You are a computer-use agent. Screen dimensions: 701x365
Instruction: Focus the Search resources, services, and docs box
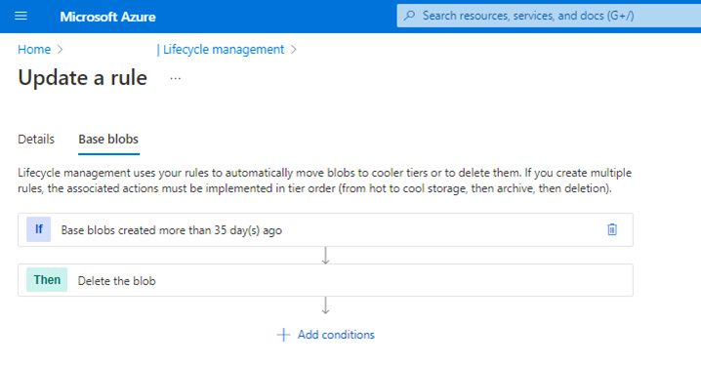pos(549,16)
